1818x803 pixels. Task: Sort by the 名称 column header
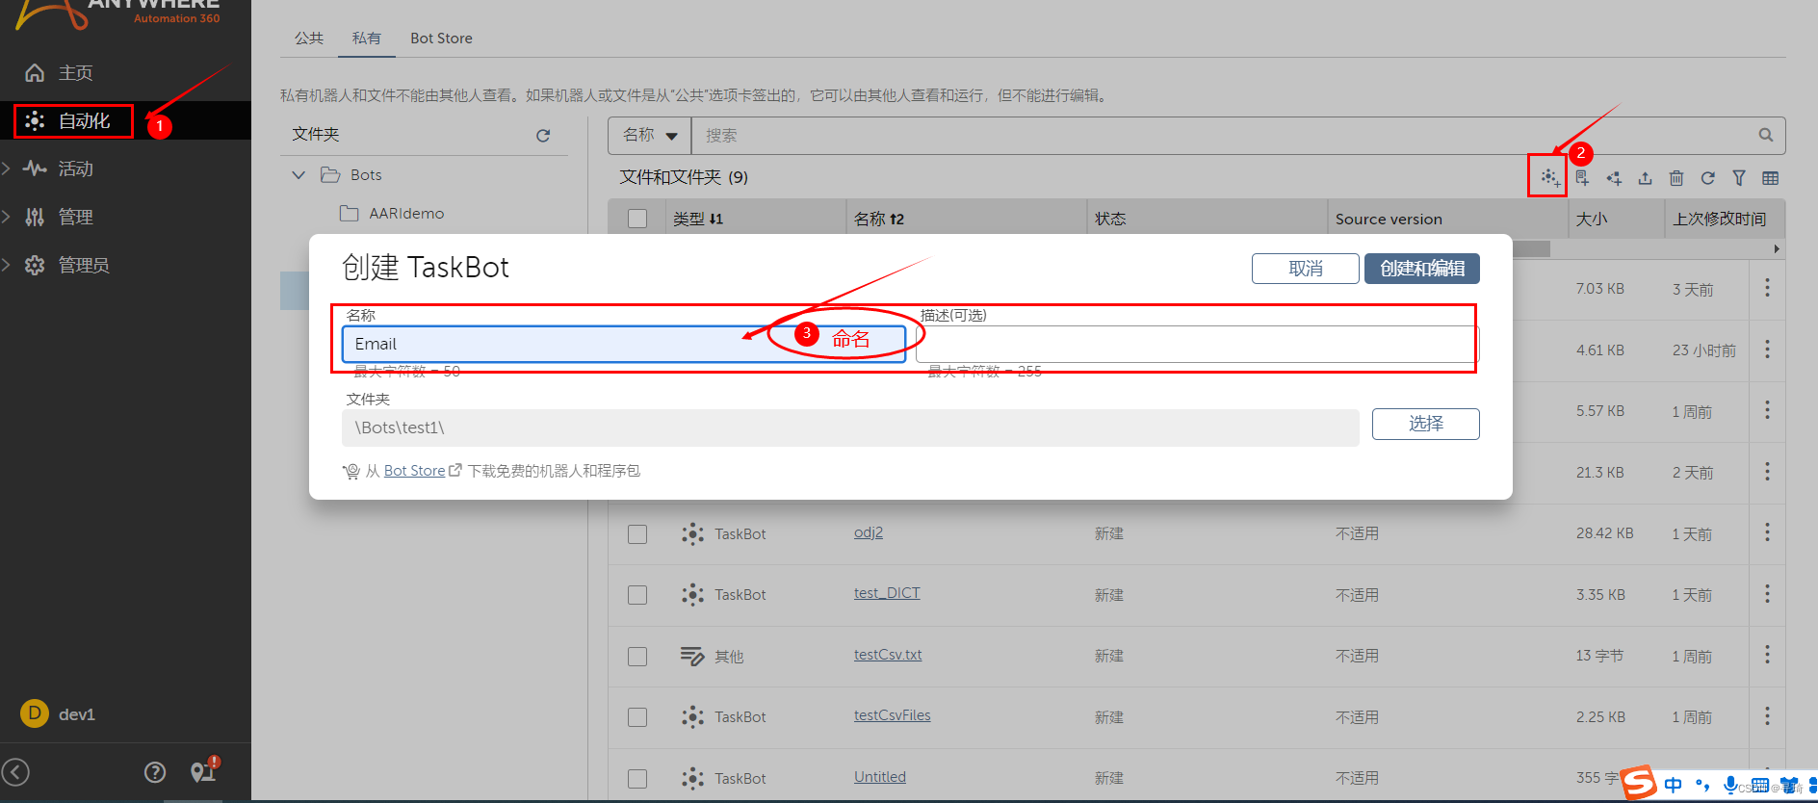click(879, 219)
